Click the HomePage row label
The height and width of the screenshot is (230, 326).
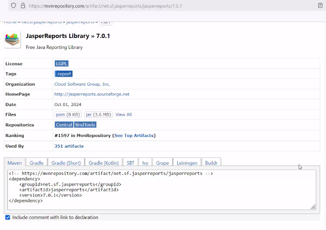(18, 94)
